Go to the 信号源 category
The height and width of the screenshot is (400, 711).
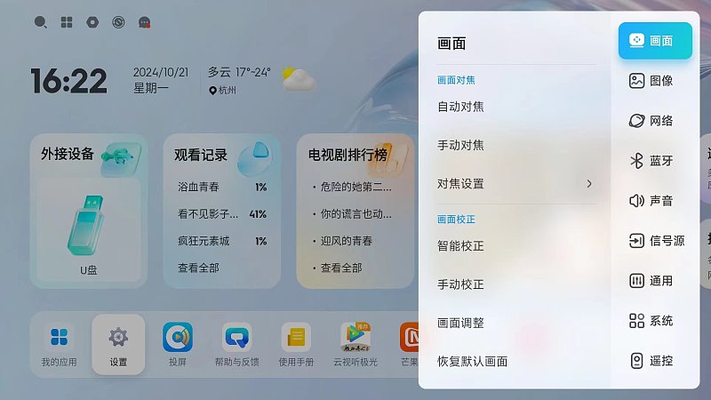click(x=656, y=240)
